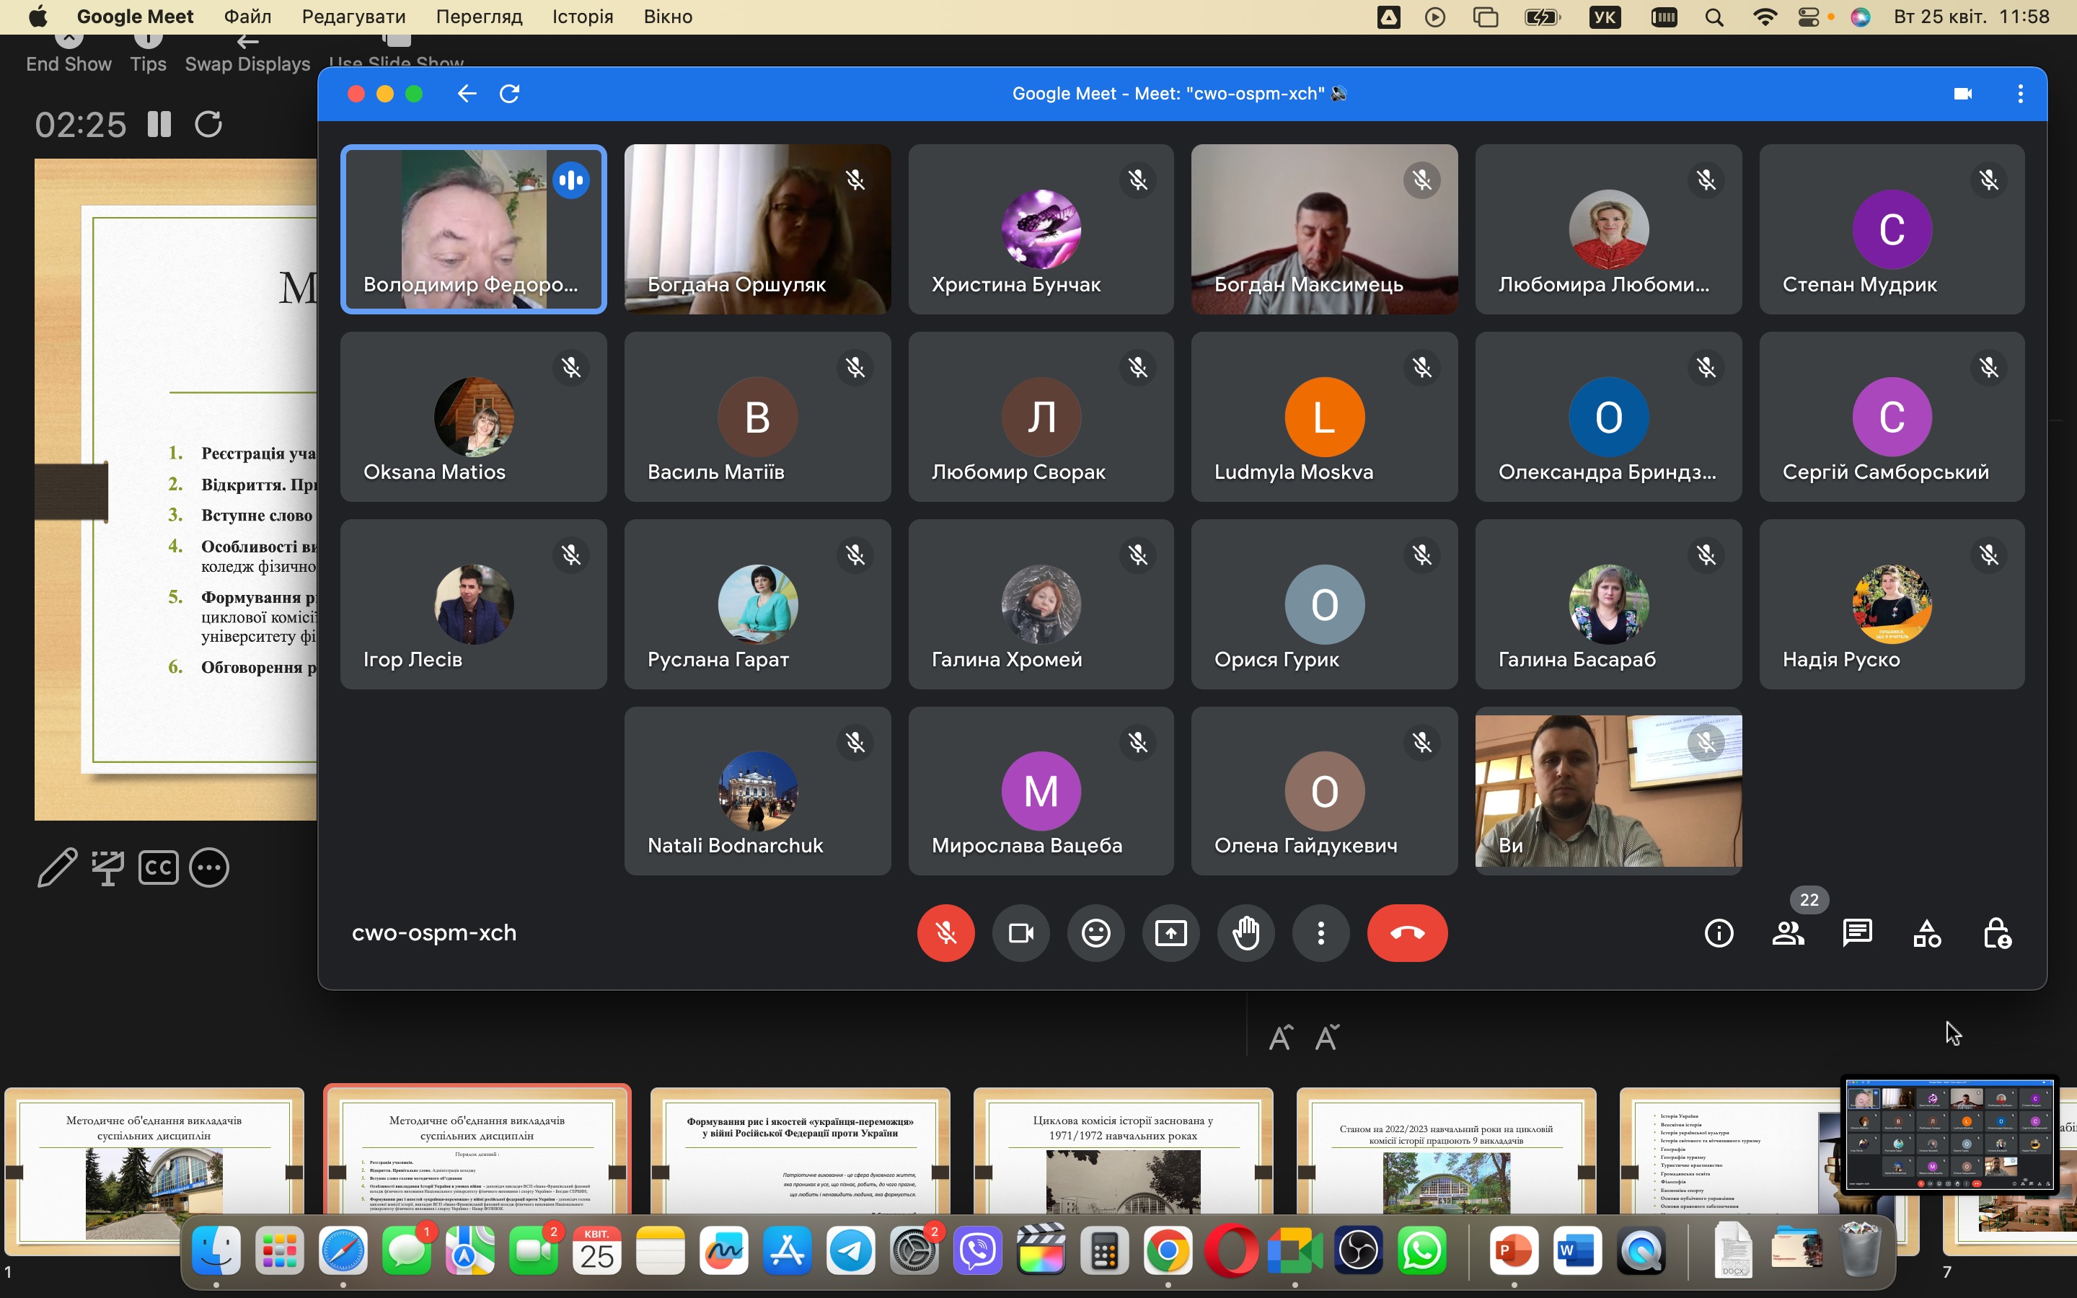This screenshot has width=2077, height=1298.
Task: Click camera icon in Meet title bar
Action: click(1963, 94)
